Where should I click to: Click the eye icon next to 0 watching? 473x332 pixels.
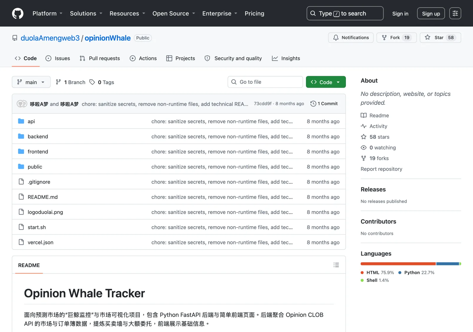click(364, 148)
